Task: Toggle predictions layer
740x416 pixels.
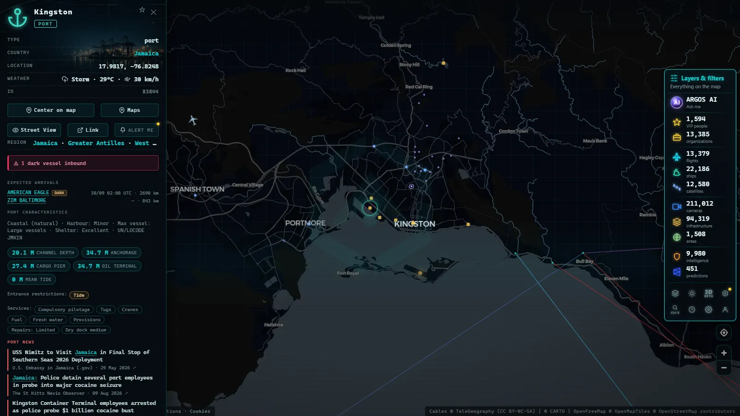Action: tap(700, 272)
